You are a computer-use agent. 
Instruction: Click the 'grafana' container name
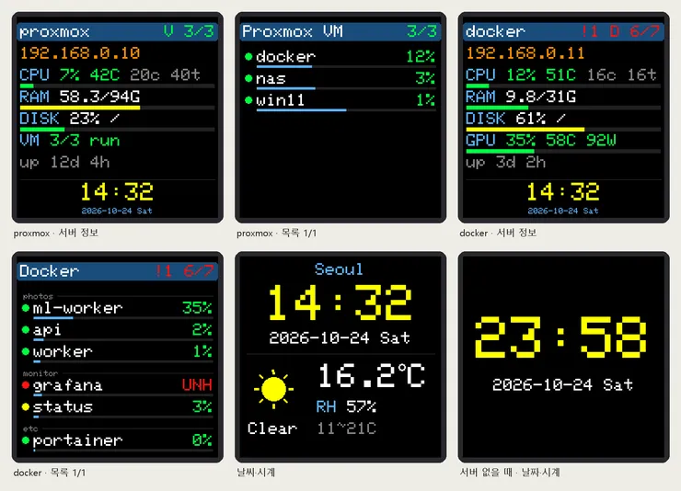[67, 385]
